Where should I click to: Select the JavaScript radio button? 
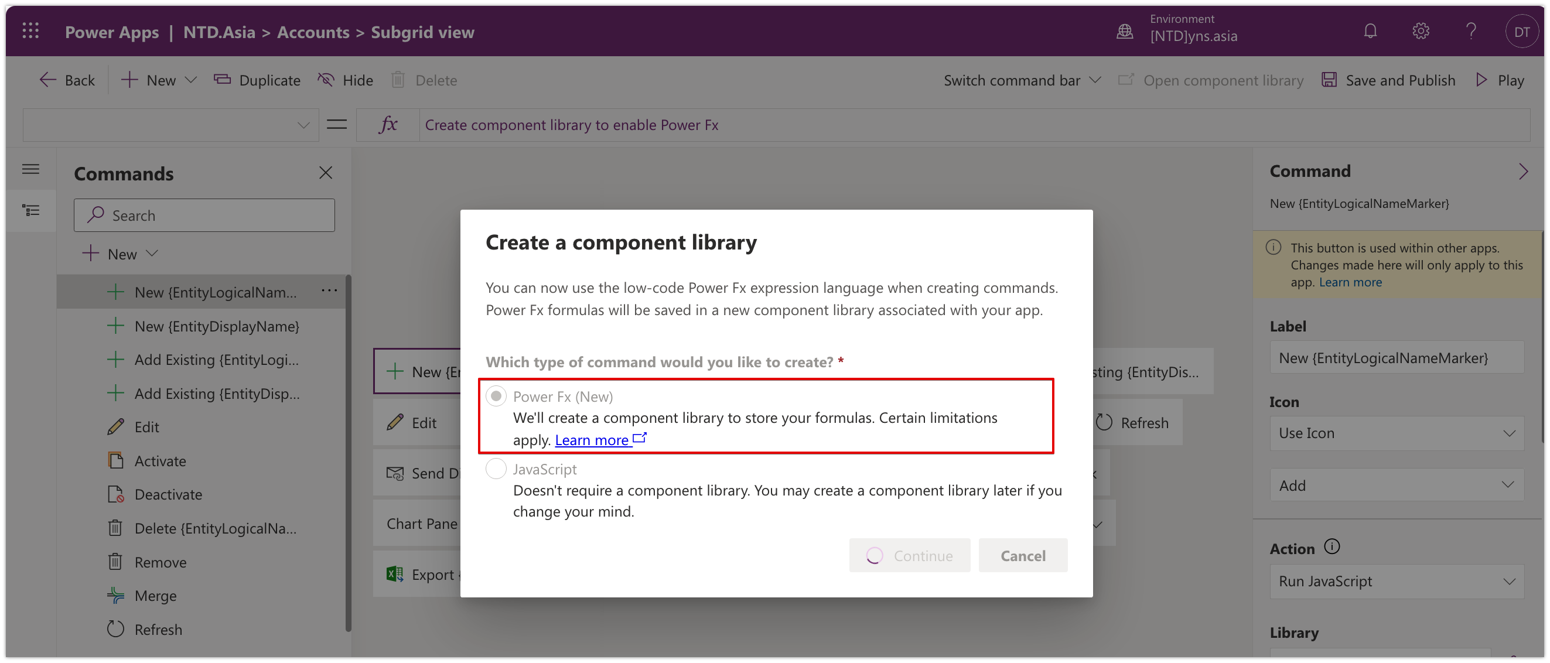496,469
